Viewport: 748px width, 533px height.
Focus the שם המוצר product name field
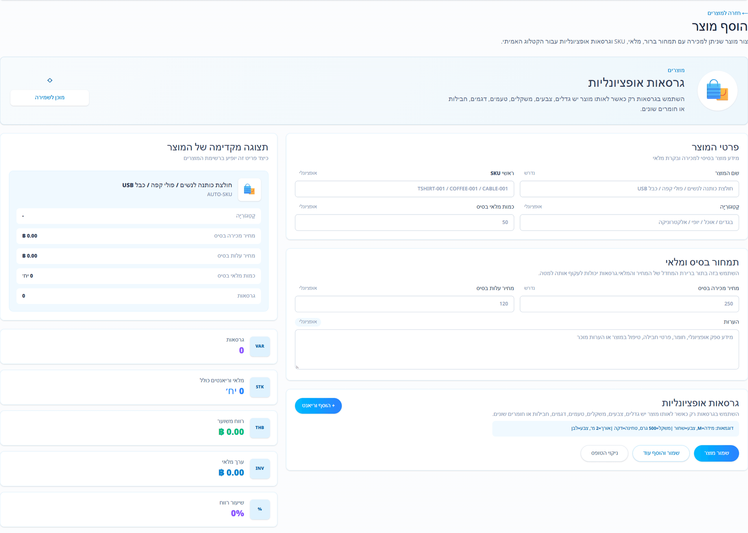click(629, 189)
